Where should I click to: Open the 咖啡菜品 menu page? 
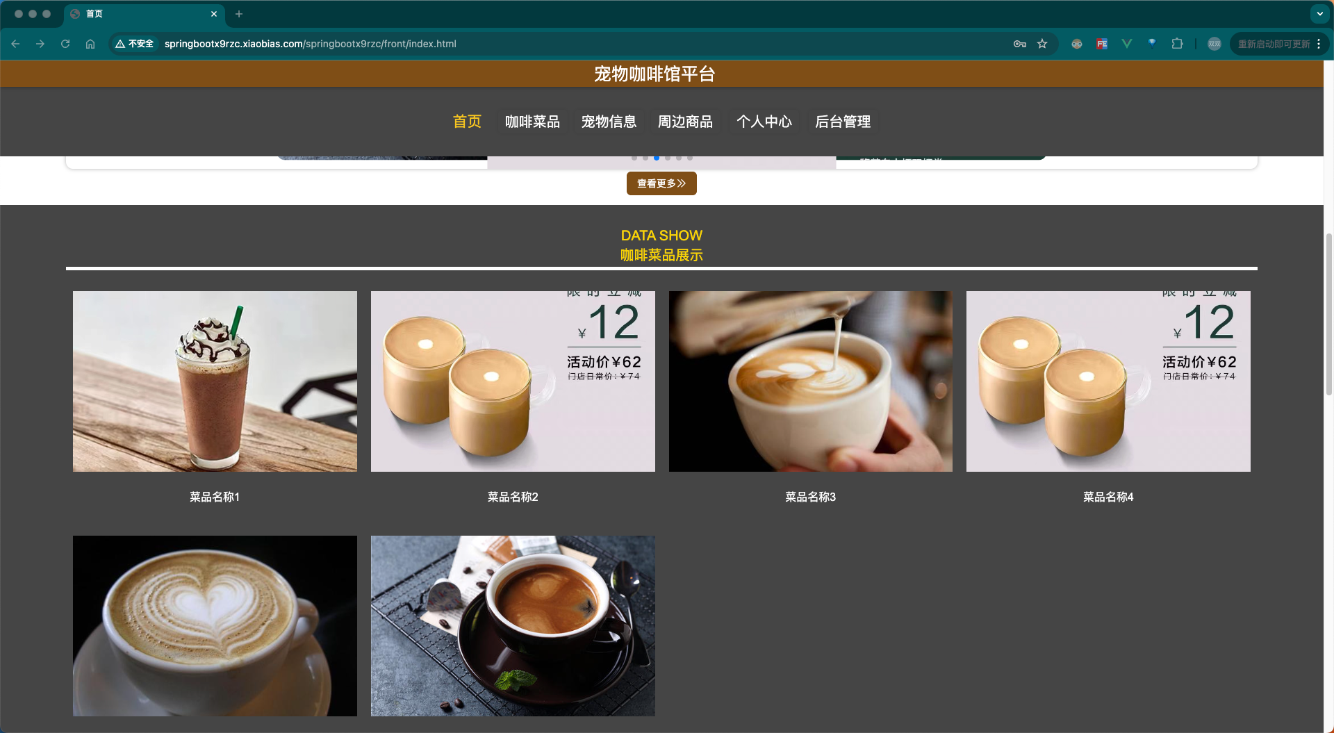pos(532,122)
